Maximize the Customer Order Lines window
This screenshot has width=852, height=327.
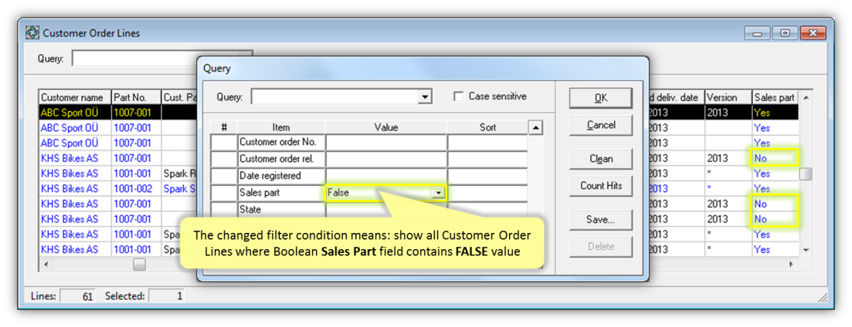(785, 33)
